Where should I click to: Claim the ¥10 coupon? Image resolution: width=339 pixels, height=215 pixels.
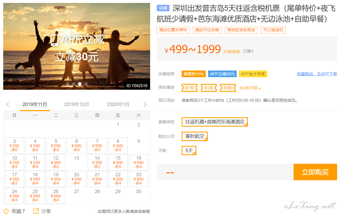tap(189, 88)
